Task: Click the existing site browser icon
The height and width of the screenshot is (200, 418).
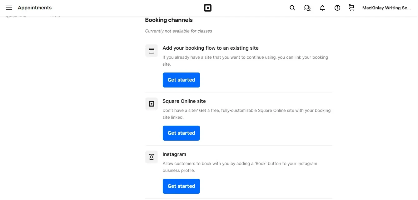Action: 152,51
